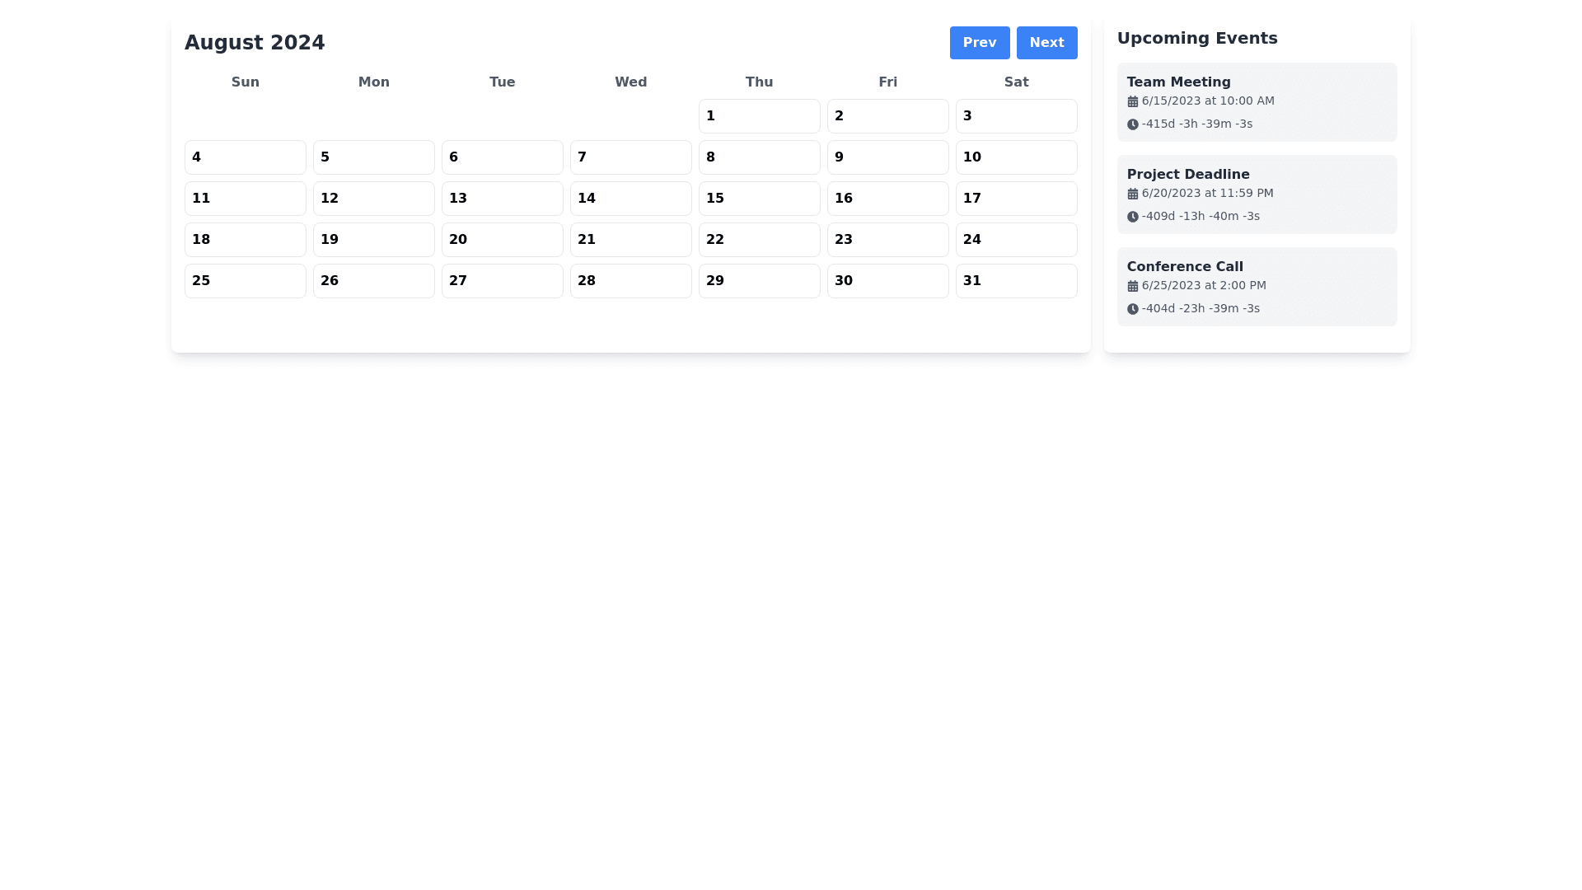The width and height of the screenshot is (1582, 890).
Task: Click the calendar icon beside Team Meeting date
Action: click(x=1132, y=101)
